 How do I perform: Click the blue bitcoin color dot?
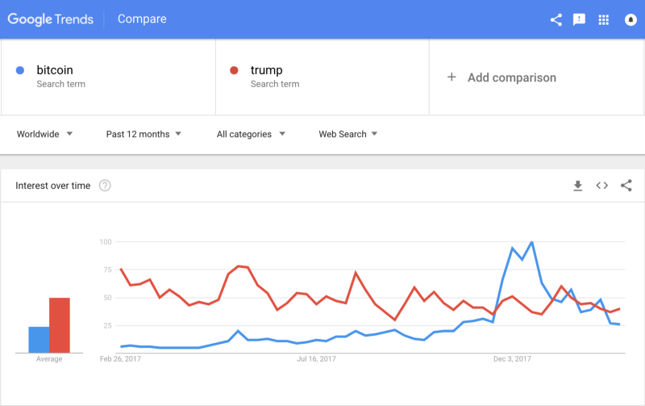coord(20,70)
